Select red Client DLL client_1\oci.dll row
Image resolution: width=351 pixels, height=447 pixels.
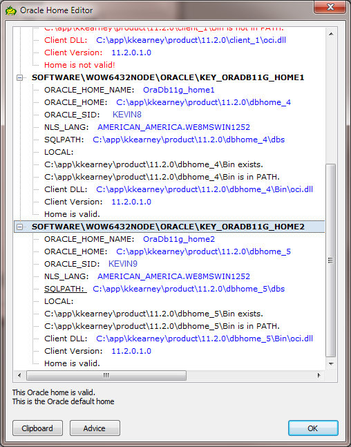pyautogui.click(x=165, y=40)
